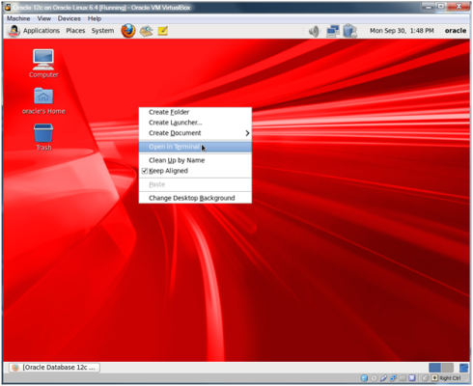Open the Applications menu
The height and width of the screenshot is (386, 473).
pos(42,31)
